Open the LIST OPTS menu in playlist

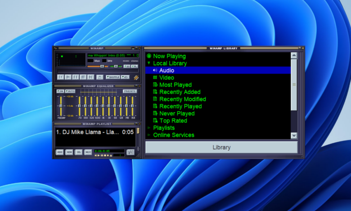coord(130,152)
